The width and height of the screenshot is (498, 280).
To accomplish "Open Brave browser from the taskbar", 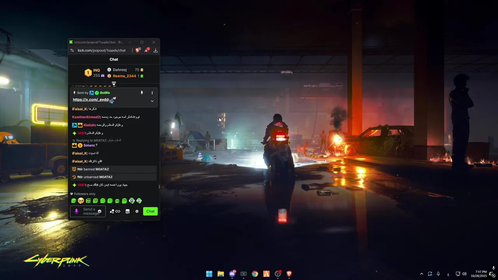I will [x=289, y=274].
